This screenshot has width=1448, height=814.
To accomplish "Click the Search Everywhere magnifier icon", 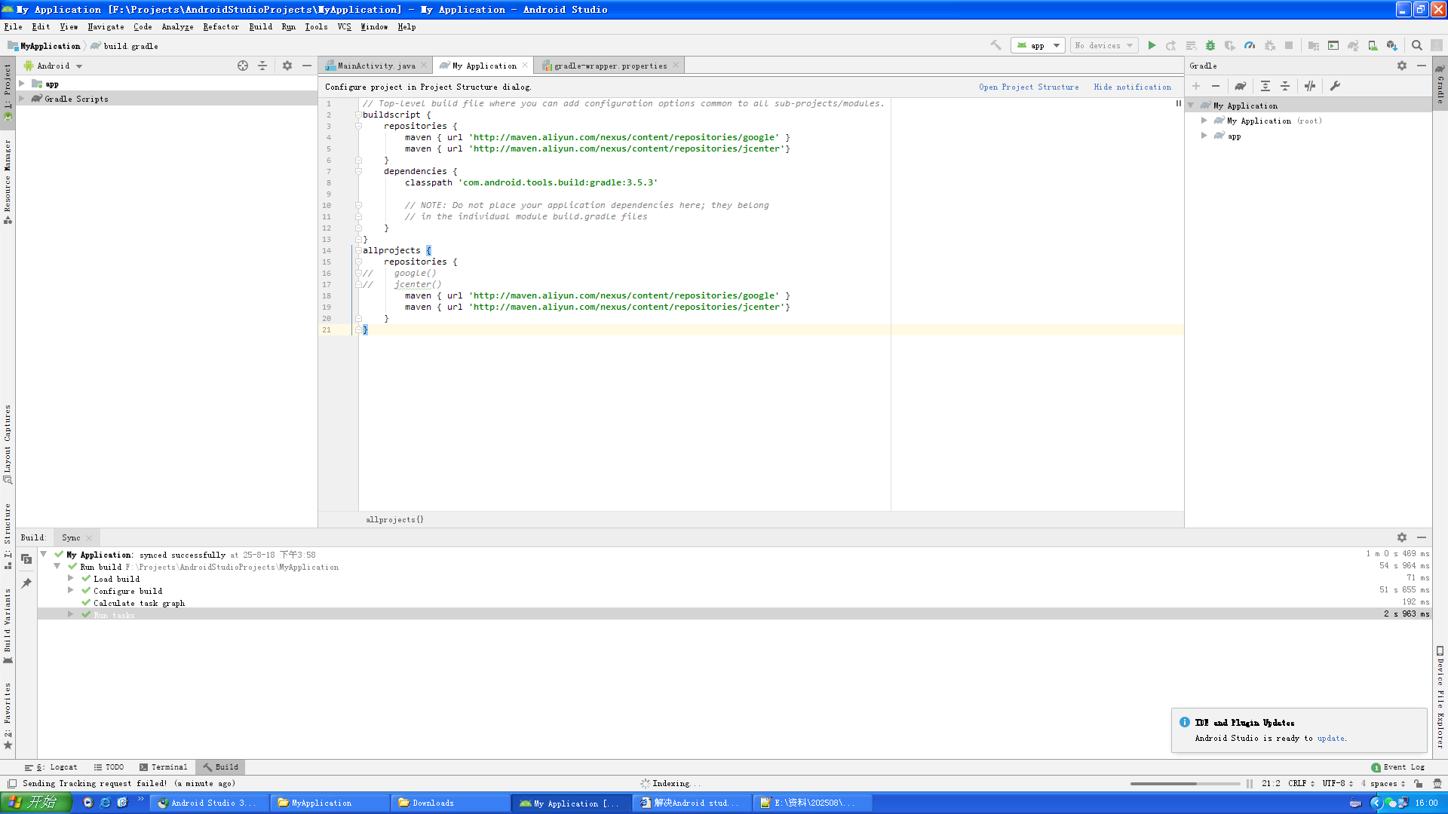I will tap(1417, 45).
